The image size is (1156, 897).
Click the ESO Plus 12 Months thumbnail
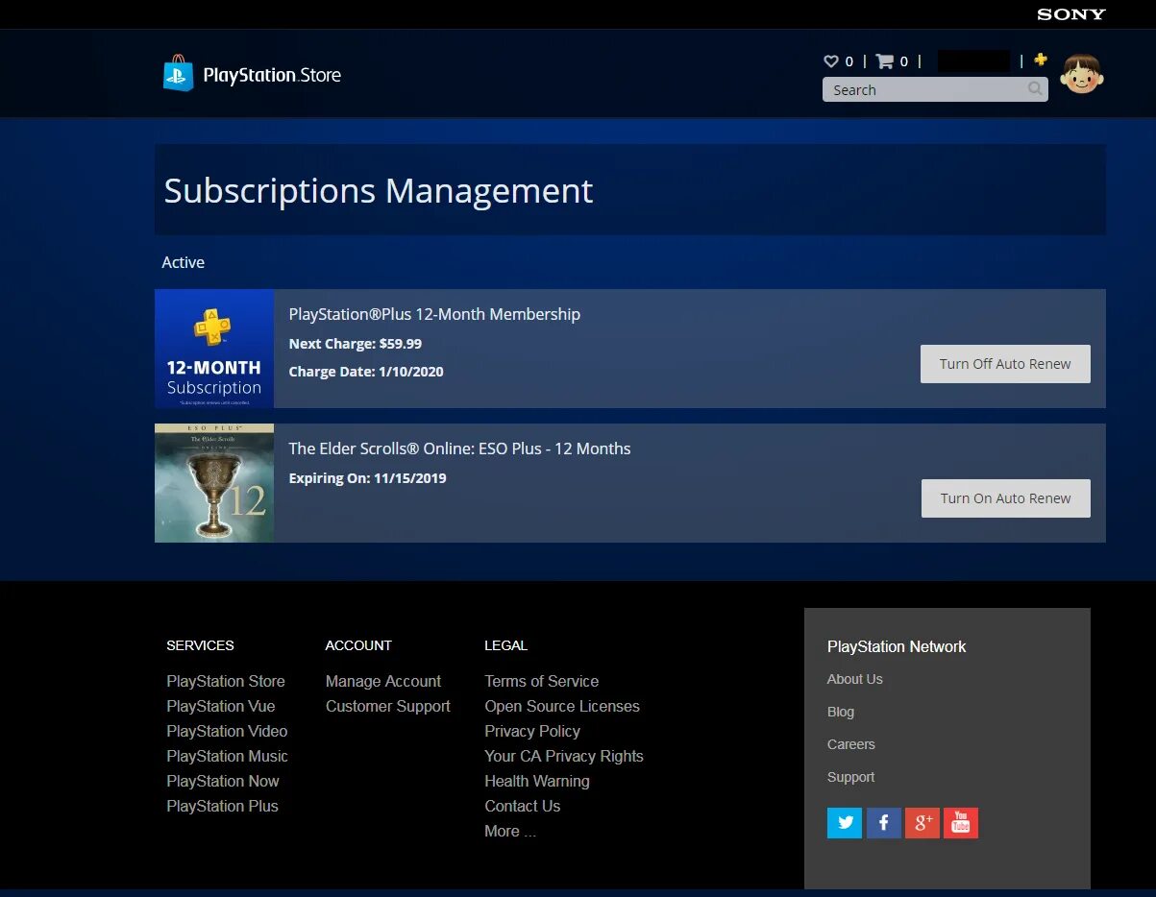point(214,483)
